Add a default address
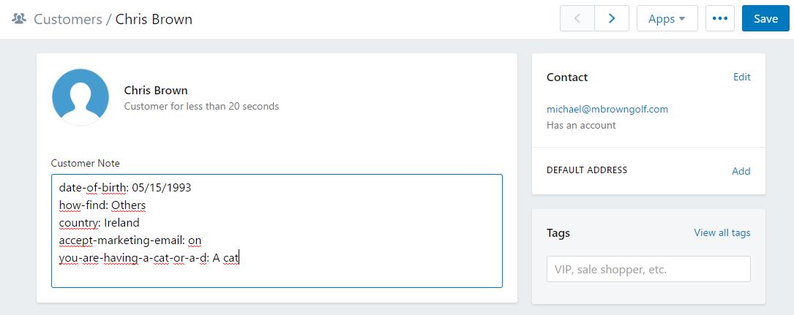The height and width of the screenshot is (315, 794). coord(741,171)
